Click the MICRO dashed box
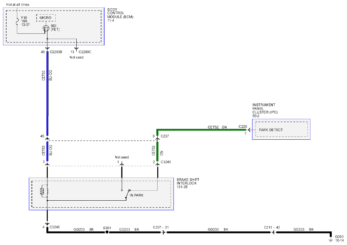 46,18
